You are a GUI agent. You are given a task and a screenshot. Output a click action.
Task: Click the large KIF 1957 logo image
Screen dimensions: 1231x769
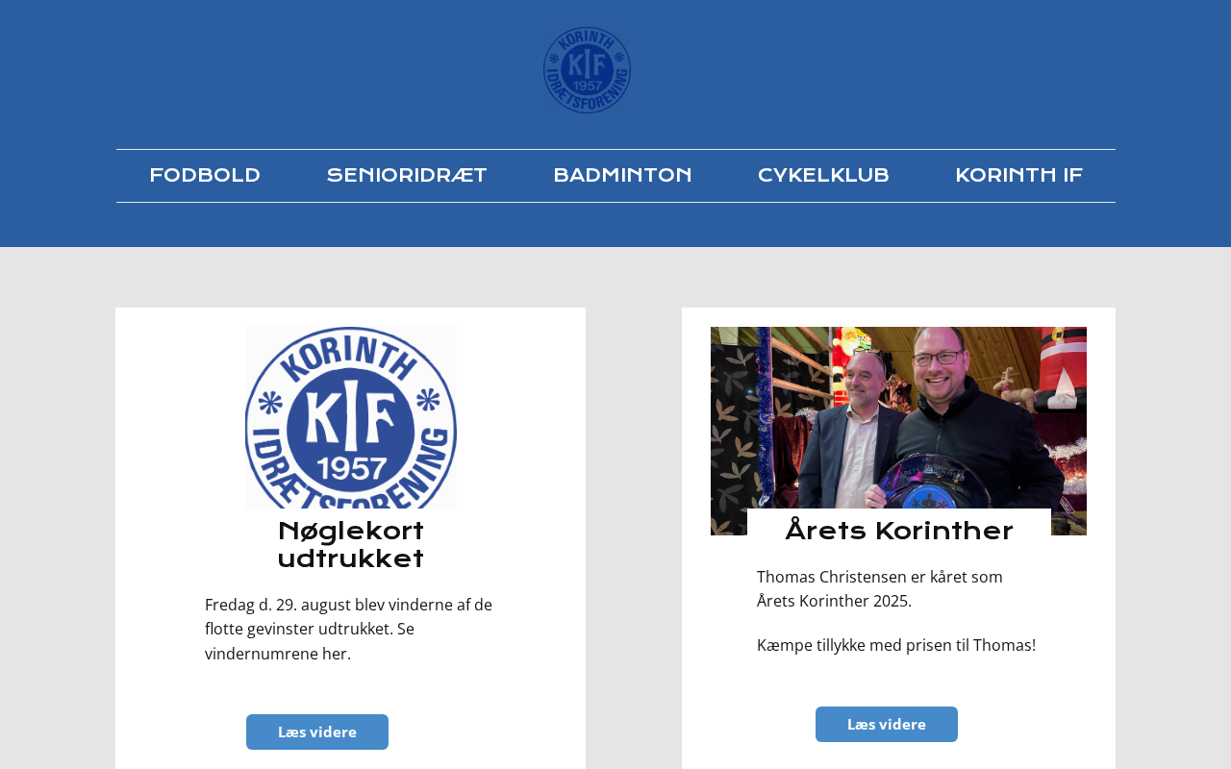tap(351, 417)
